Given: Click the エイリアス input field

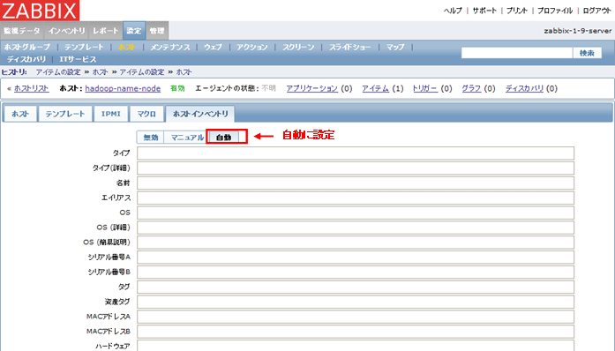Looking at the screenshot, I should [356, 198].
